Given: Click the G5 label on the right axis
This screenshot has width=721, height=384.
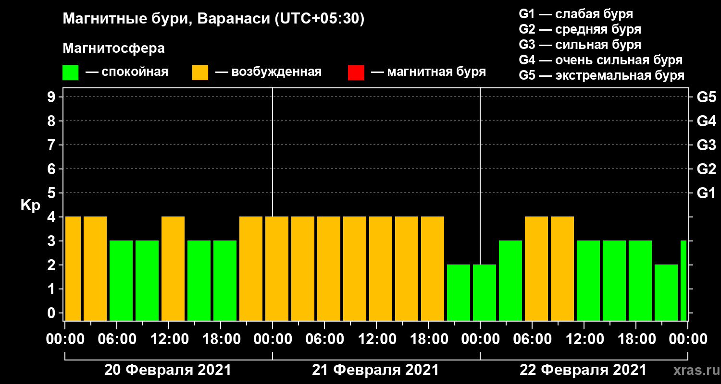Looking at the screenshot, I should (706, 97).
